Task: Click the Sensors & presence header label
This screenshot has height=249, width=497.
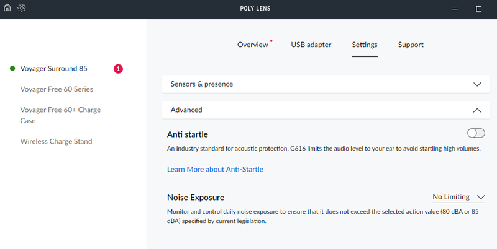Action: [201, 84]
